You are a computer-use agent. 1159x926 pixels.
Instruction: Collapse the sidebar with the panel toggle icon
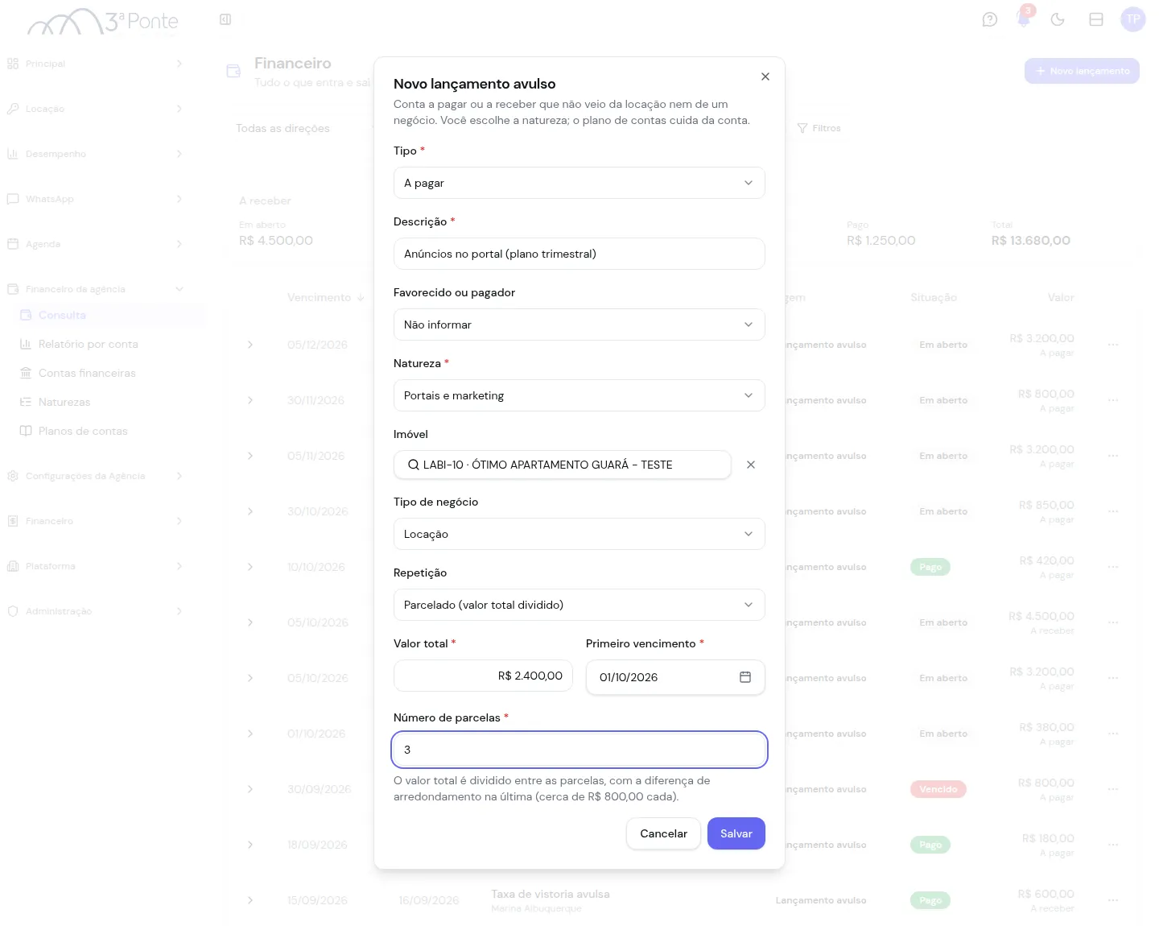click(x=225, y=19)
